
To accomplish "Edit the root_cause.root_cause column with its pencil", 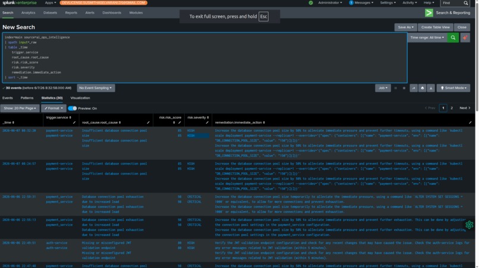I will click(x=148, y=122).
